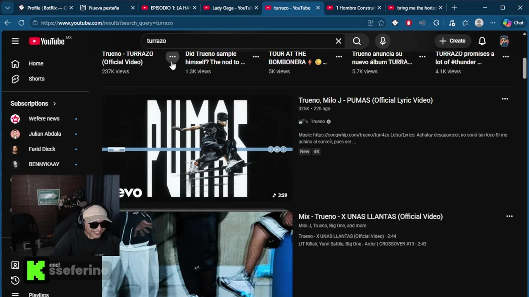529x297 pixels.
Task: Open the BotRix extension icon in toolbar
Action: click(x=395, y=23)
